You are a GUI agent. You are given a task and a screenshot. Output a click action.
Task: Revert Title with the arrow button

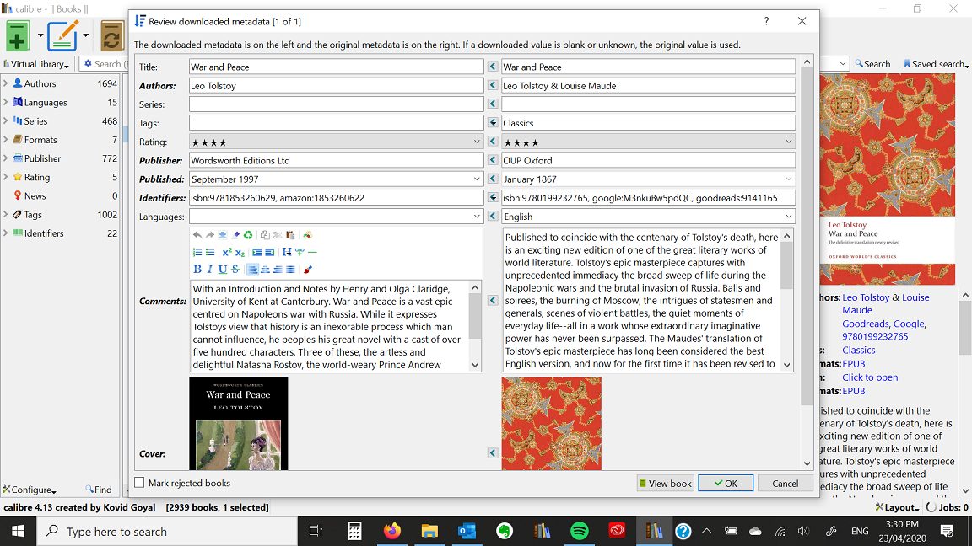coord(493,67)
